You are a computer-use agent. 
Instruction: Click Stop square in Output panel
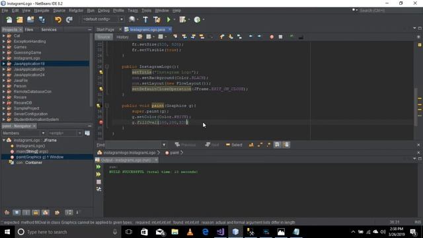pyautogui.click(x=98, y=182)
